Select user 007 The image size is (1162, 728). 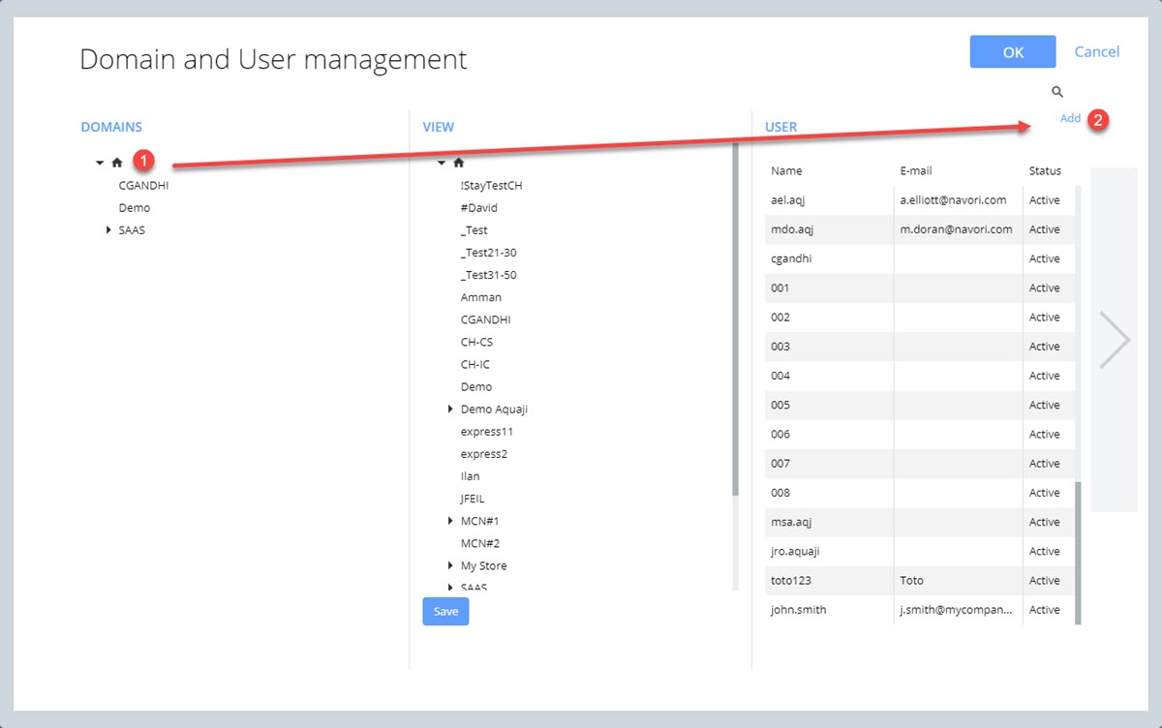tap(918, 464)
